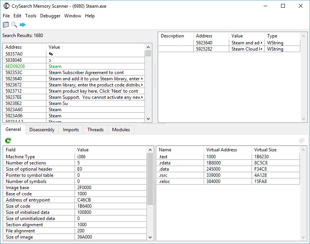Screen dimensions: 310x244
Task: Click the open process list toolbar icon
Action: coord(6,25)
